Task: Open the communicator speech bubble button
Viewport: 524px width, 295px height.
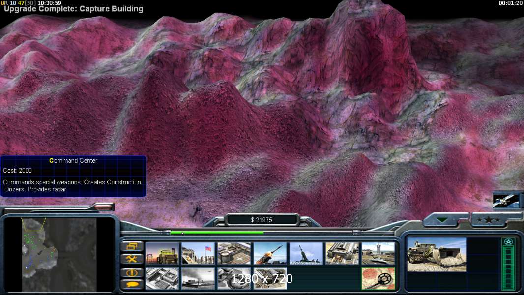Action: 132,285
